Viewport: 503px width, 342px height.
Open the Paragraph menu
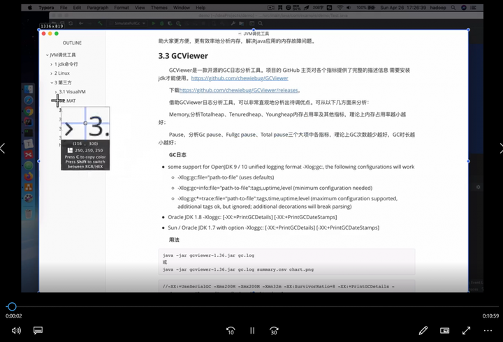click(98, 8)
